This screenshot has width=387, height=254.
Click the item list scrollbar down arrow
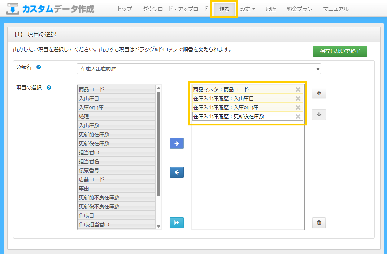click(x=158, y=226)
